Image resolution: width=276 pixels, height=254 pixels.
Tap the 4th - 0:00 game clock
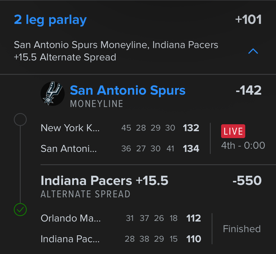click(243, 145)
